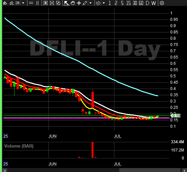Click the zoom out minus box icon
This screenshot has width=187, height=172.
click(52, 3)
